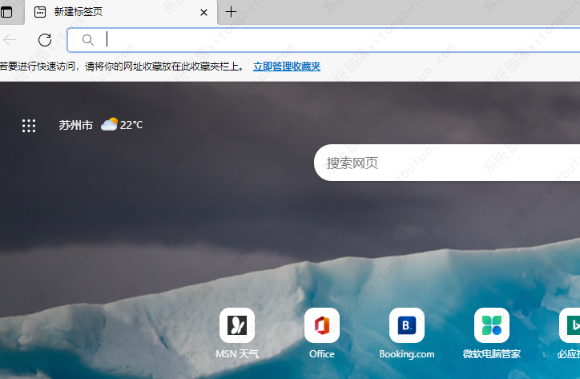
Task: Click the Office label text
Action: tap(322, 354)
